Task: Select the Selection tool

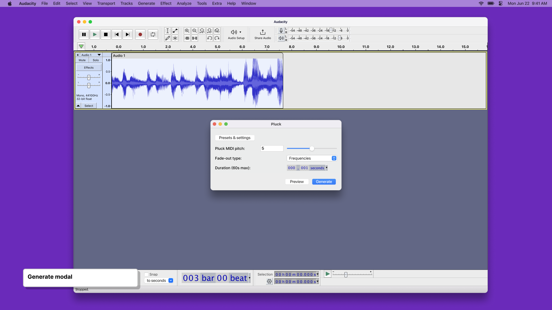Action: coord(168,31)
